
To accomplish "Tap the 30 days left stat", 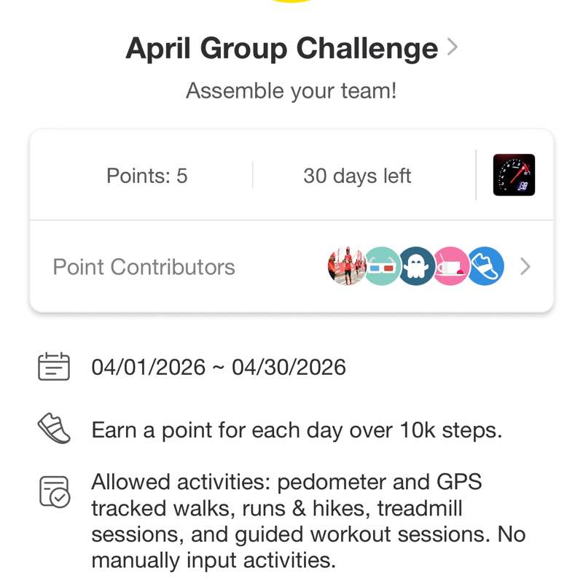I will 357,176.
